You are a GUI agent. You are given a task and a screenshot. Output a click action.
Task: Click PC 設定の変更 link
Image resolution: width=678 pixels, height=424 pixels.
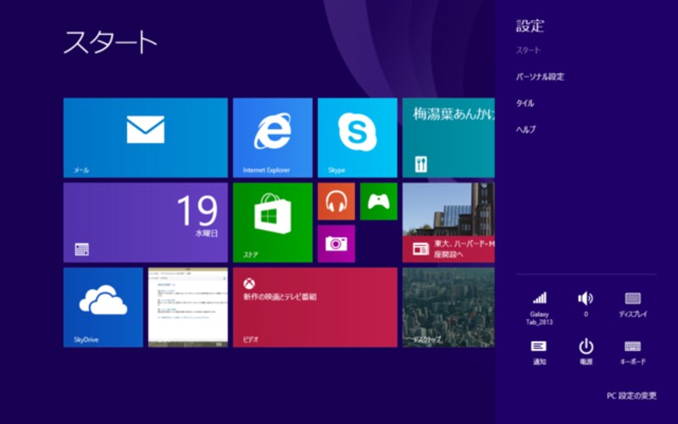pyautogui.click(x=631, y=396)
